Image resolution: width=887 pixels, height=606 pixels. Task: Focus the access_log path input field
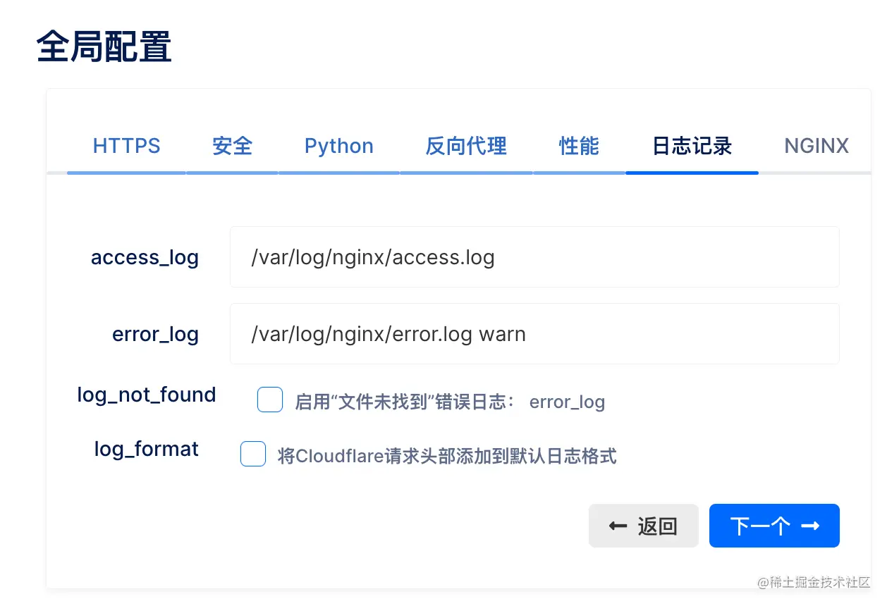coord(534,257)
